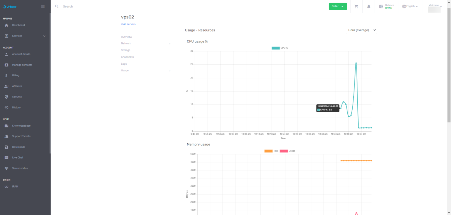
Task: Click the Billing dollar icon
Action: click(x=6, y=75)
